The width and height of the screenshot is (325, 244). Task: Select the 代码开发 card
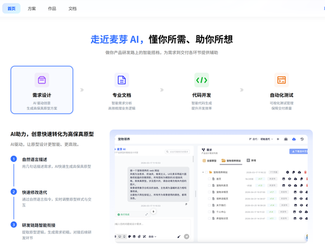click(202, 90)
